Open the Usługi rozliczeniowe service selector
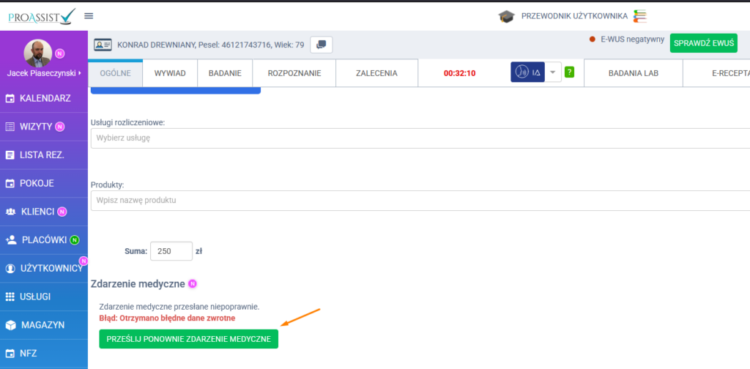Image resolution: width=750 pixels, height=369 pixels. coord(419,138)
